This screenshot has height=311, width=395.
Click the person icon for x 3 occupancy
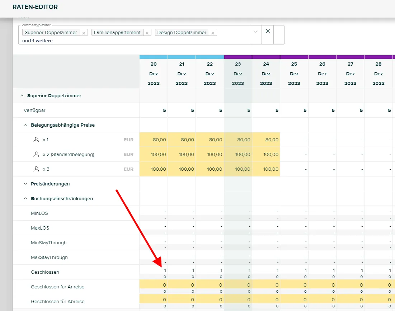[x=36, y=169]
